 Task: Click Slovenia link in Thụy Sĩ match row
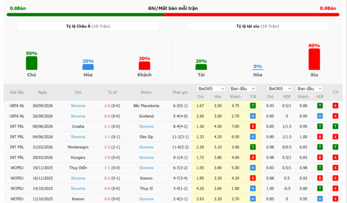(x=78, y=189)
